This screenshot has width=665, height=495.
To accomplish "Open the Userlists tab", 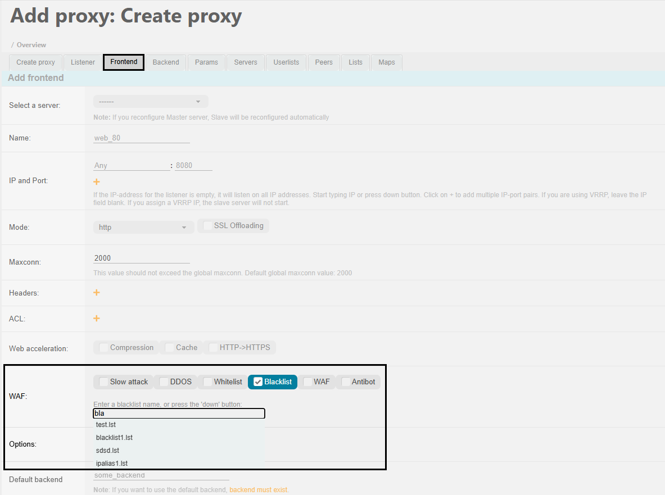I will pos(286,62).
